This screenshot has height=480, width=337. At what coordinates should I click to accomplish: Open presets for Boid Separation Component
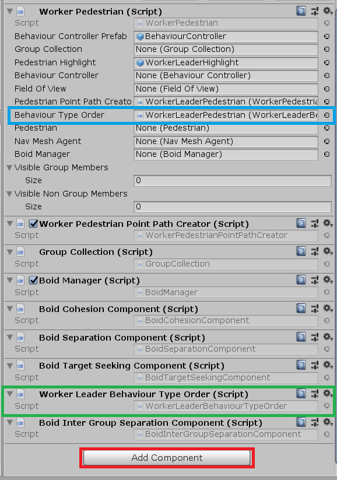tap(315, 337)
